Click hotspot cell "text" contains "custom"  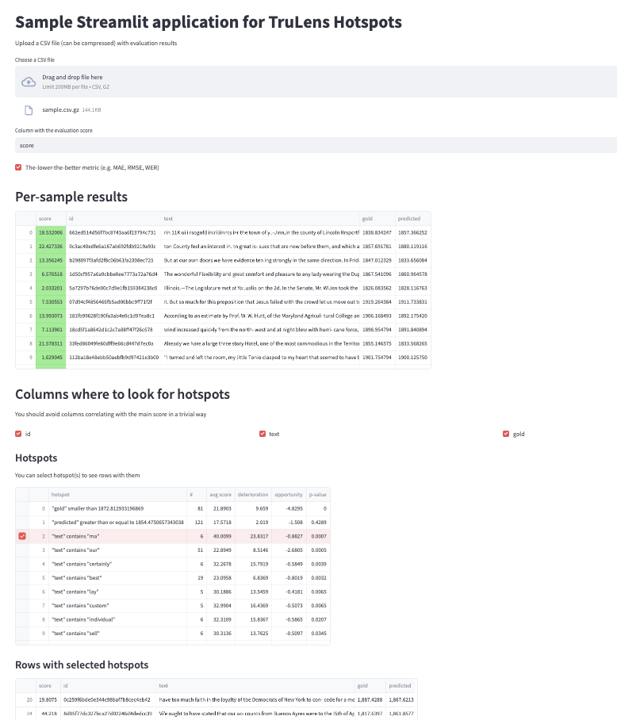click(x=117, y=606)
